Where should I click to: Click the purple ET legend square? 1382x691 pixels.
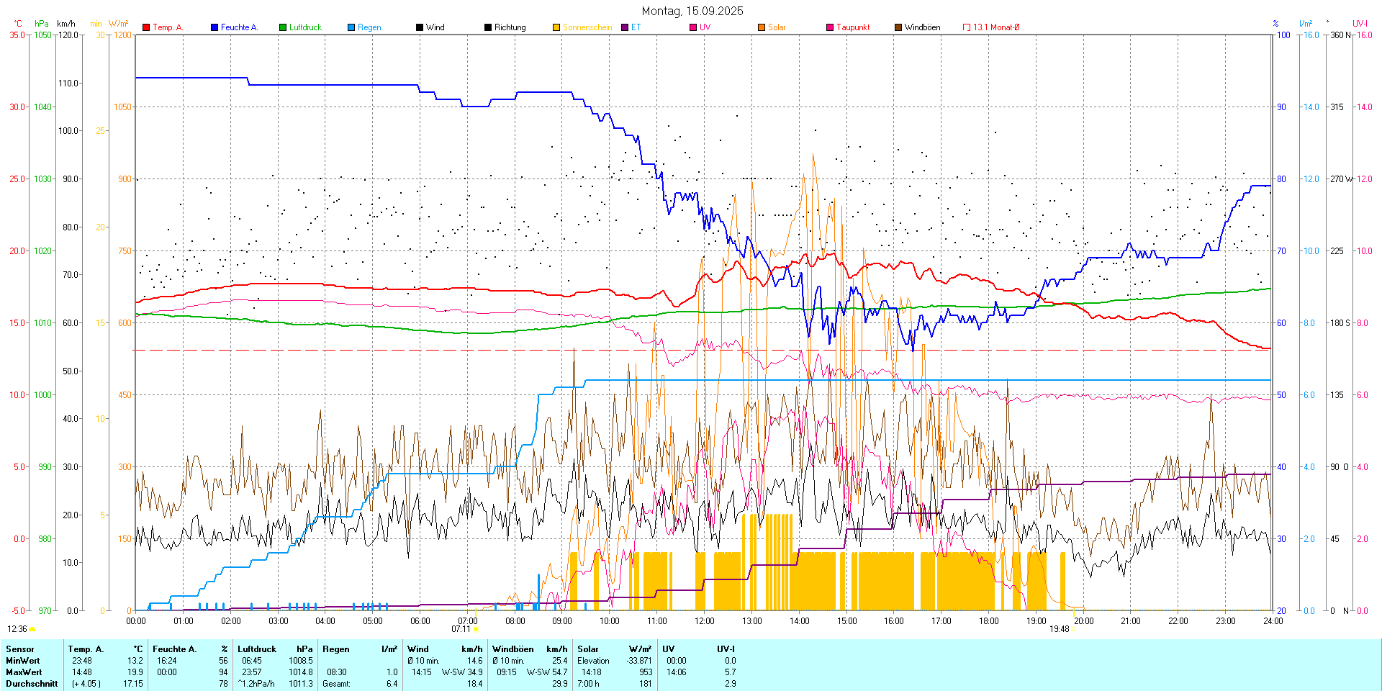point(625,27)
